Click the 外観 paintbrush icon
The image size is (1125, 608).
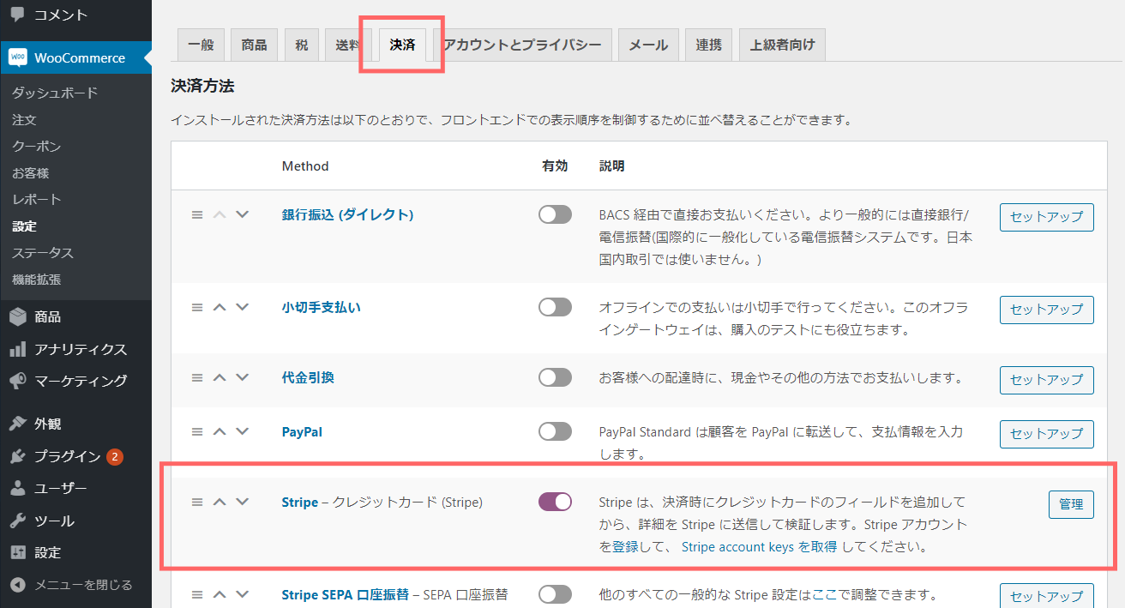pyautogui.click(x=18, y=424)
